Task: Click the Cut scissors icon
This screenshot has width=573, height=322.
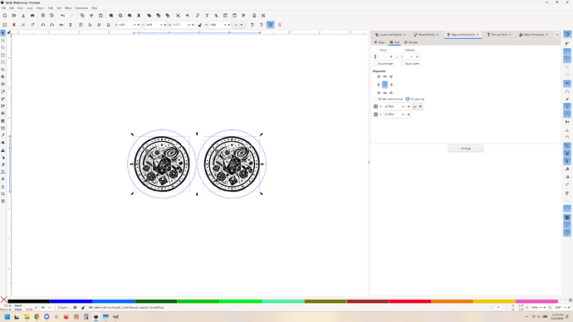Action: [x=91, y=16]
